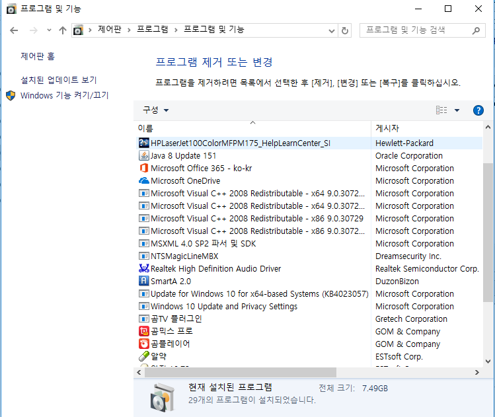The width and height of the screenshot is (495, 417).
Task: Click the horizontal scrollbar thumb
Action: (241, 373)
